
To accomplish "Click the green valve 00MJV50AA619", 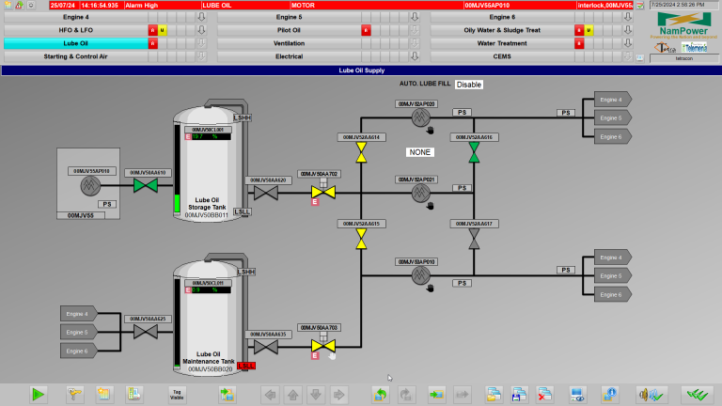I will (146, 186).
